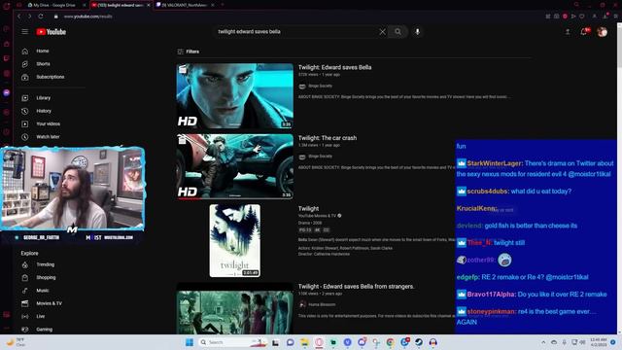Click the History clock icon
The width and height of the screenshot is (622, 350).
(x=25, y=111)
